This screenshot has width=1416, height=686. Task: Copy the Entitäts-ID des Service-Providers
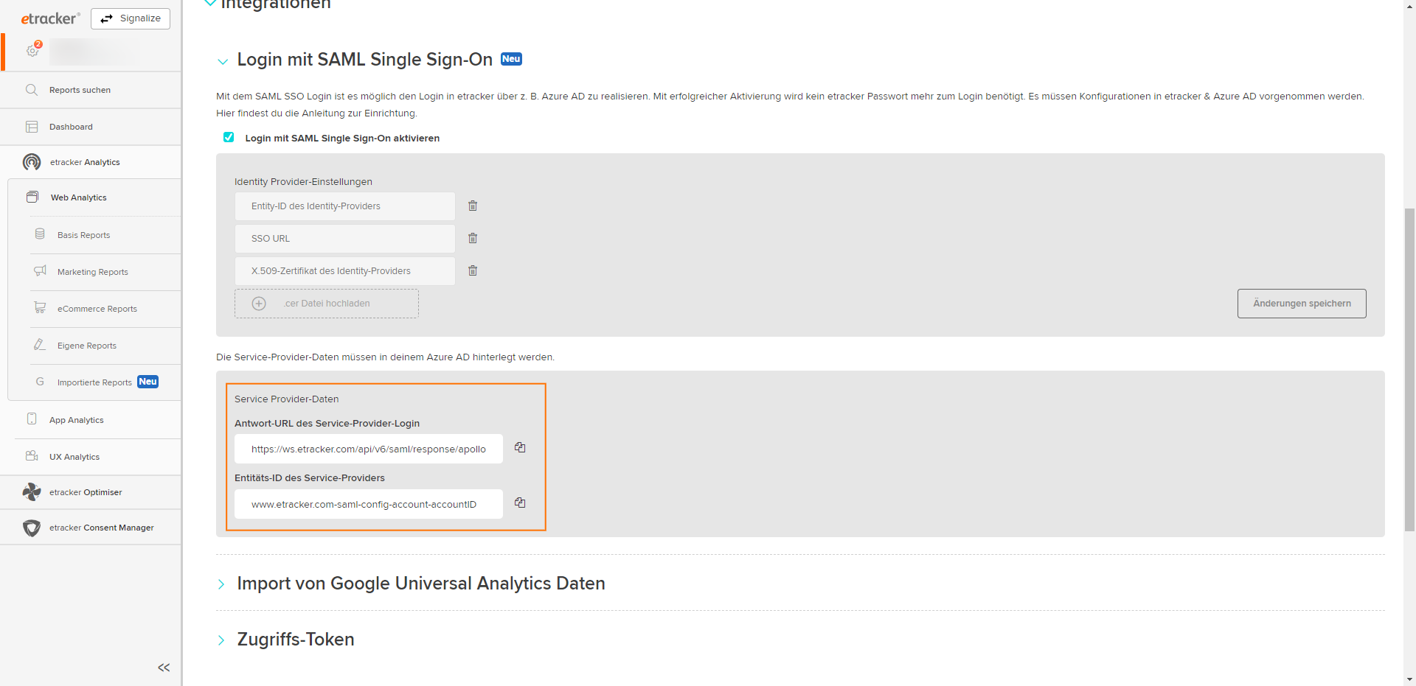pyautogui.click(x=520, y=503)
